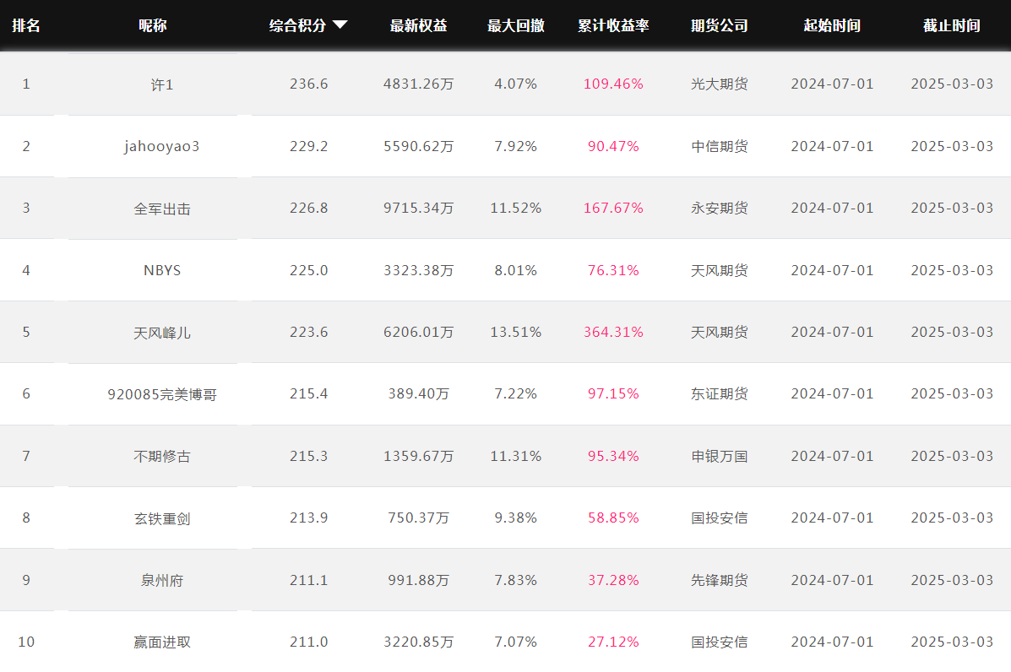This screenshot has width=1011, height=672.
Task: Click the 起始时间 column header
Action: pyautogui.click(x=832, y=25)
